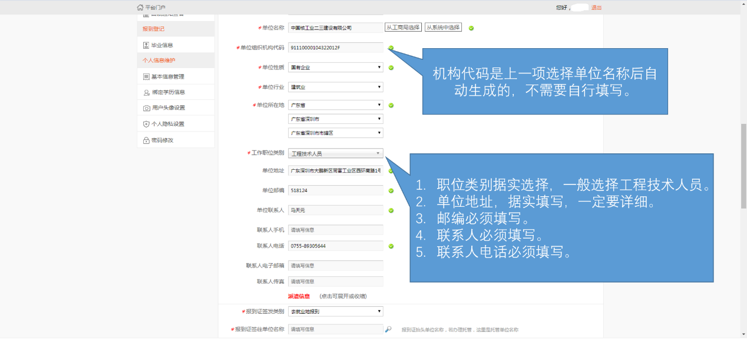The width and height of the screenshot is (747, 339).
Task: Click the 从系统中选择 button
Action: (x=443, y=28)
